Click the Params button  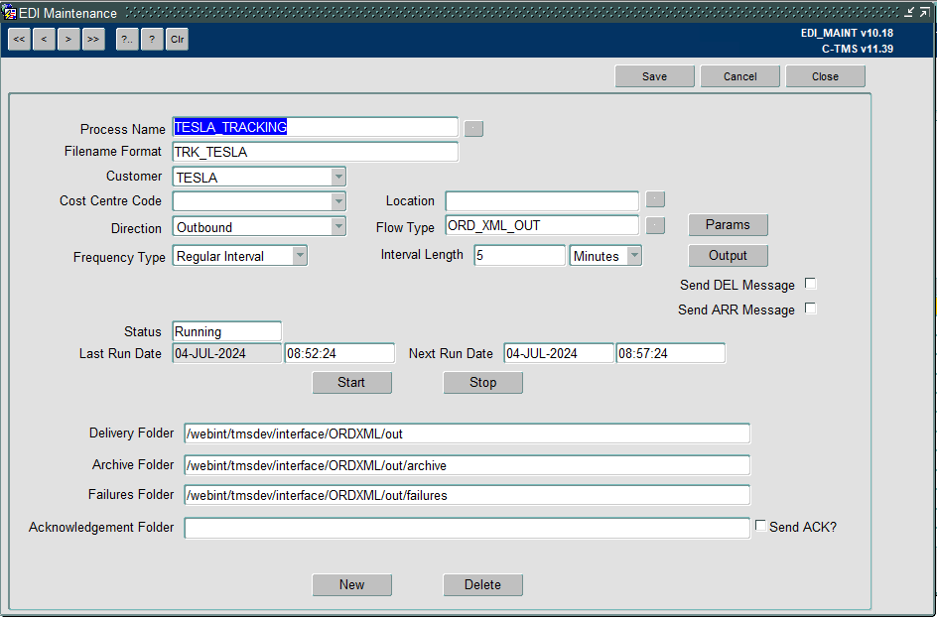(x=728, y=225)
